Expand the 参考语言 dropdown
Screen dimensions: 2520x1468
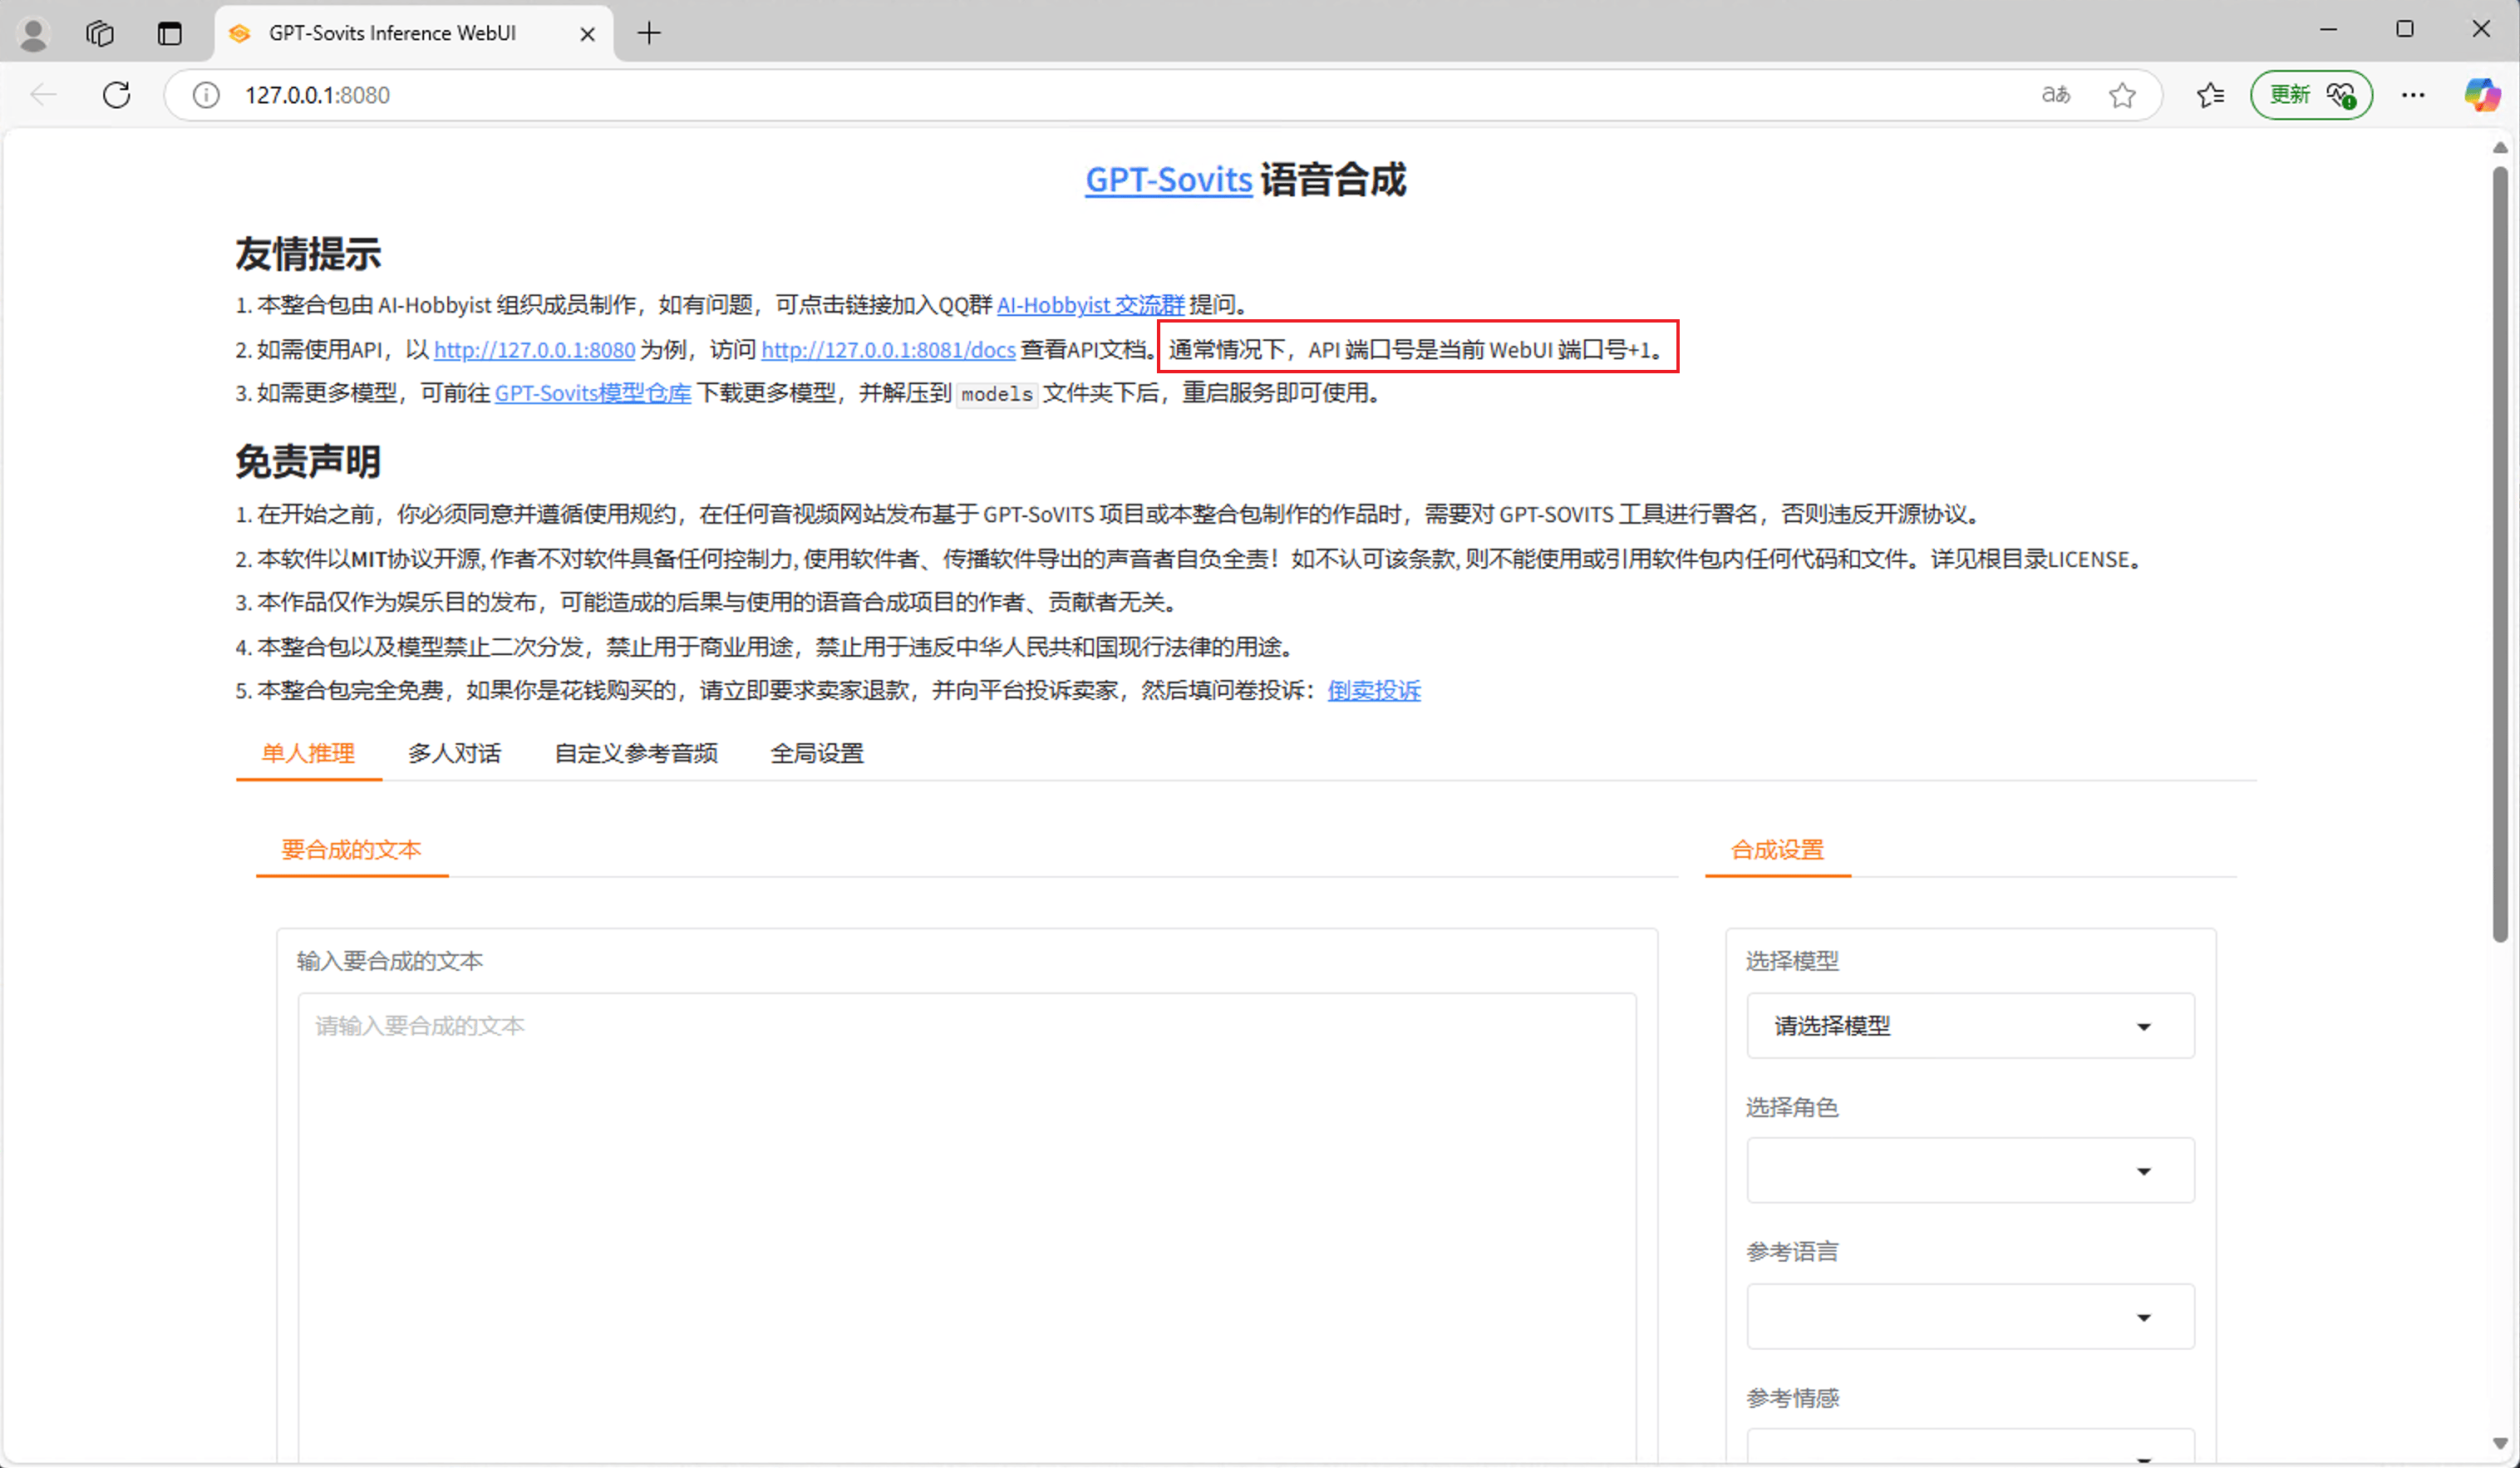coord(1969,1317)
